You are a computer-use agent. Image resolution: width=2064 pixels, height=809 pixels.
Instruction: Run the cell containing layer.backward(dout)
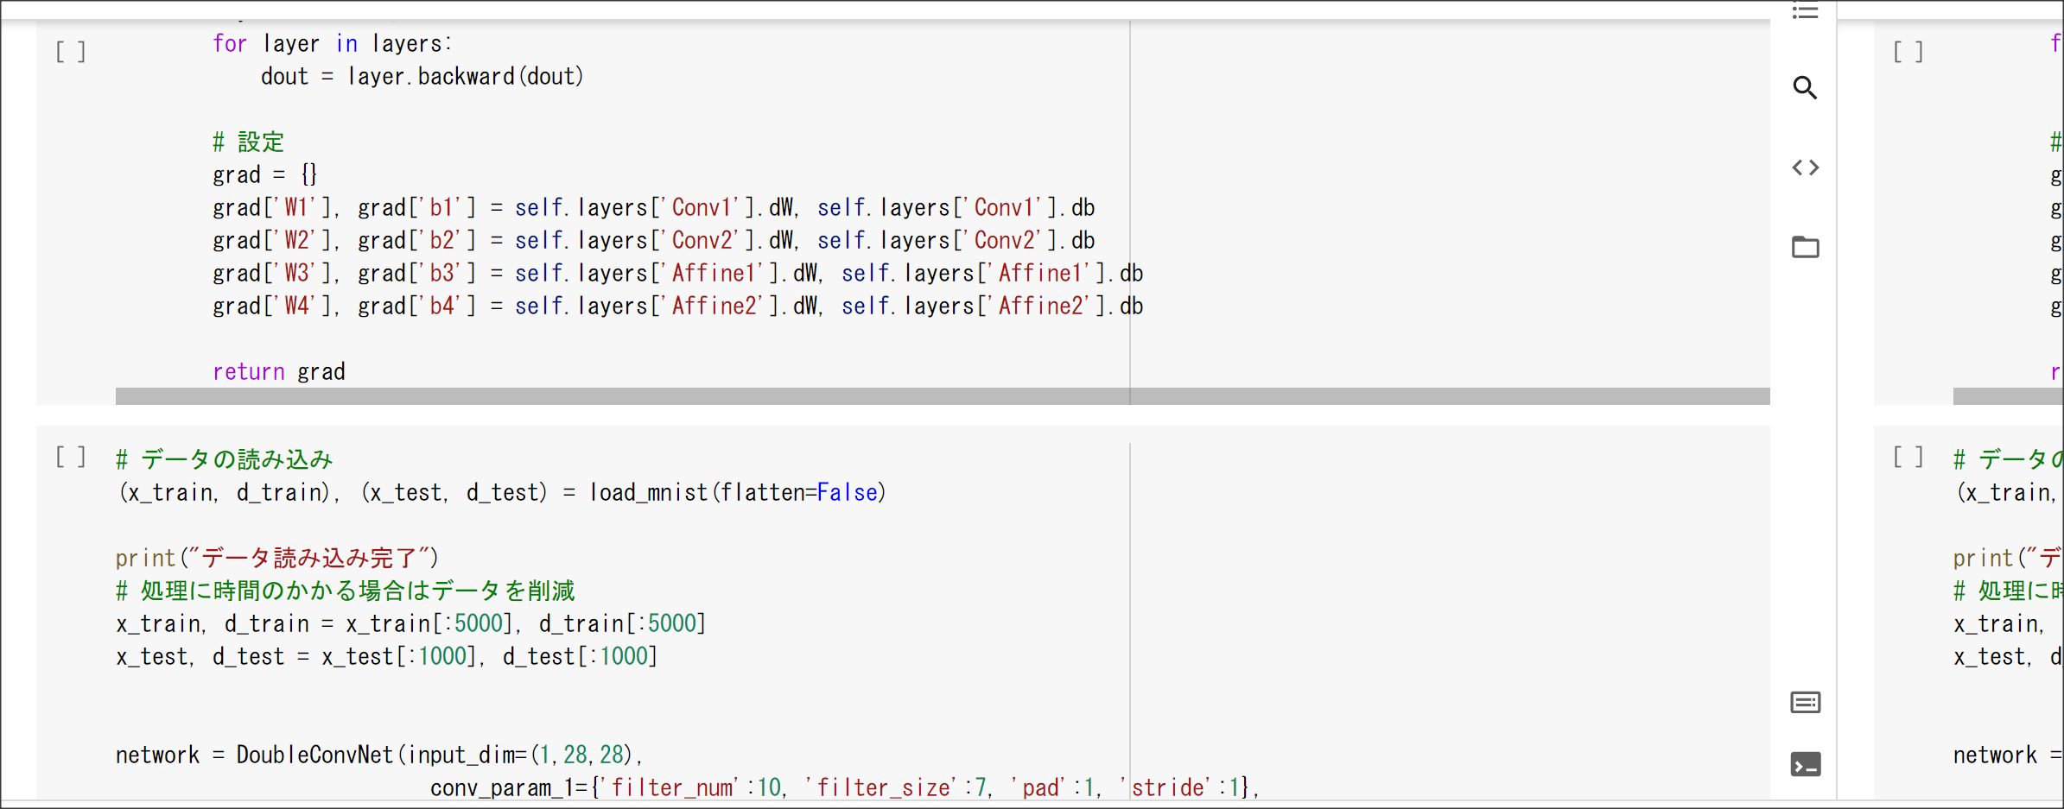pos(71,52)
